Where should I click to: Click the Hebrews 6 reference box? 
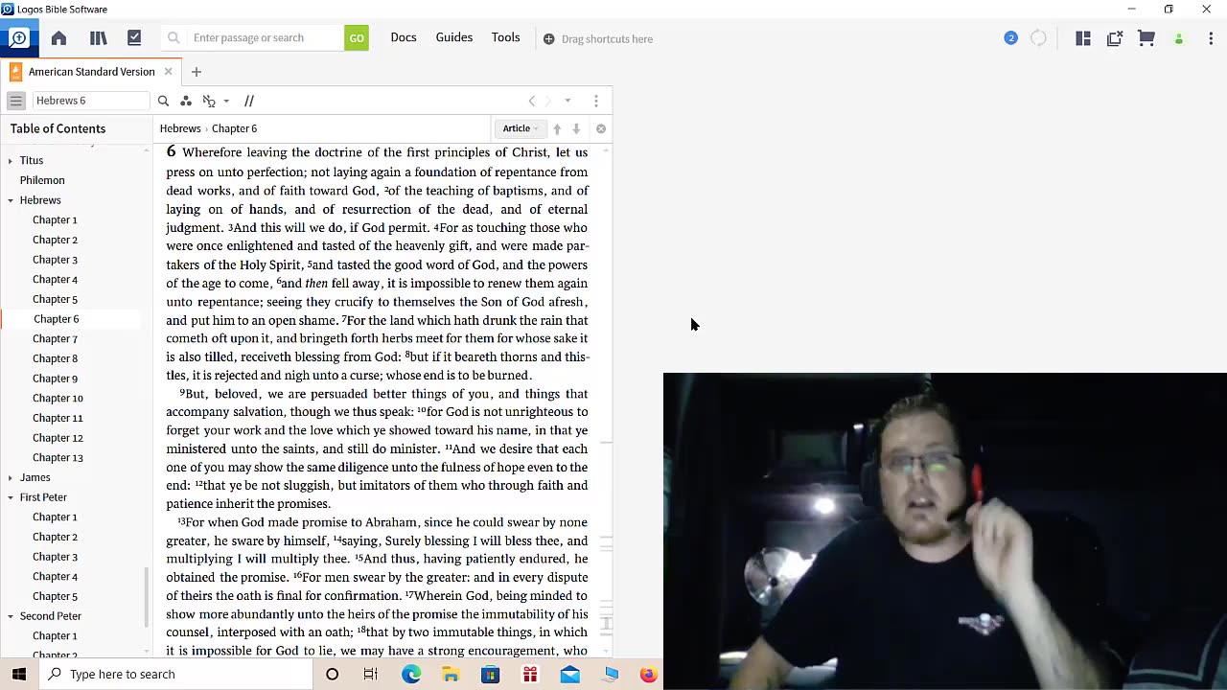pos(91,101)
